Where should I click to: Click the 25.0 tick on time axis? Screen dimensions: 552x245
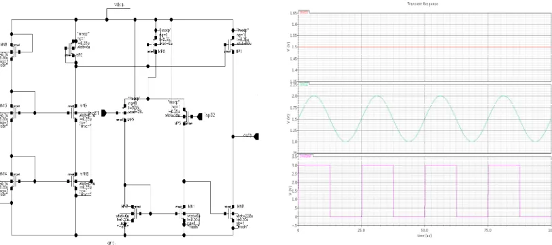[361, 230]
